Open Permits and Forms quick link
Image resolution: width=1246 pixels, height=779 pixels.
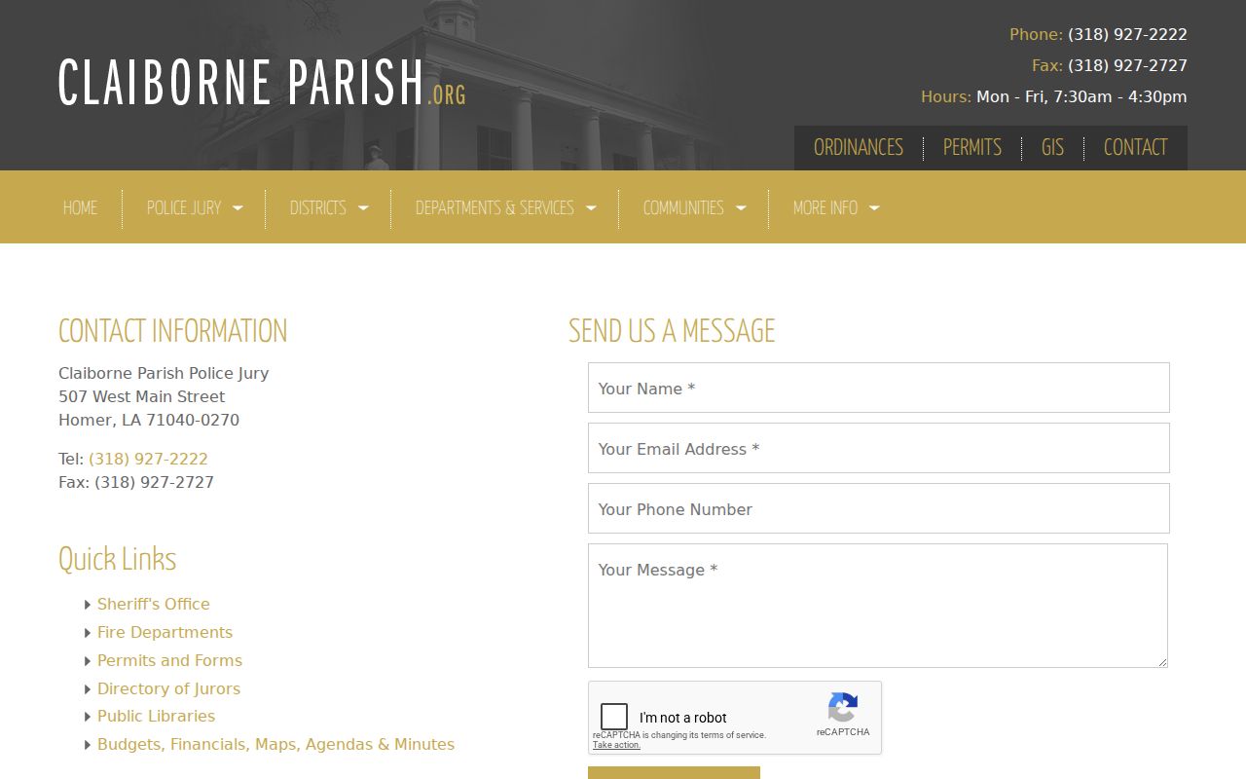coord(169,660)
